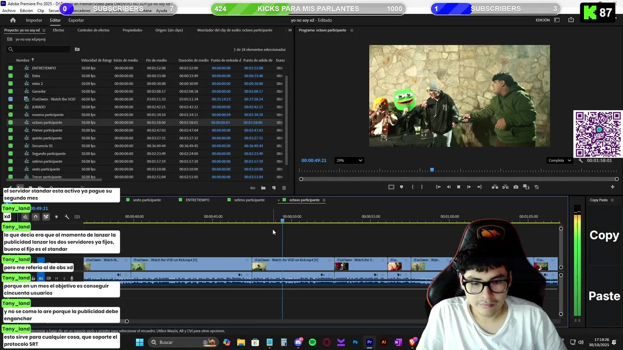Switch to the ENTRETIEMPO sequence tab
Screen dimensions: 623x350
[x=197, y=200]
